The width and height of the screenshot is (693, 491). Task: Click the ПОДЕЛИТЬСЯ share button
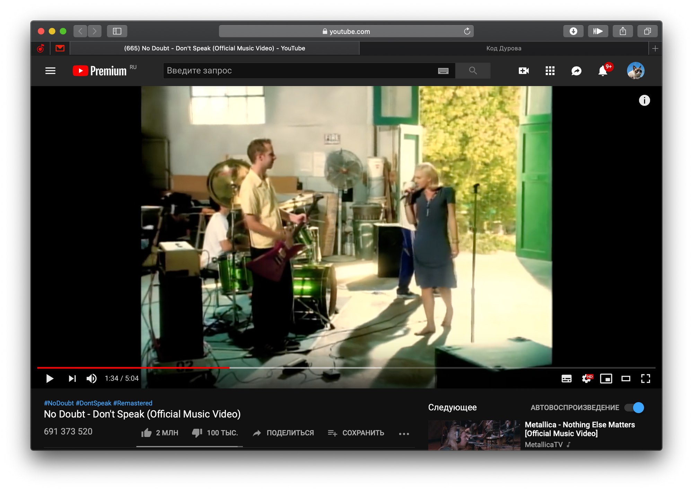[x=283, y=433]
